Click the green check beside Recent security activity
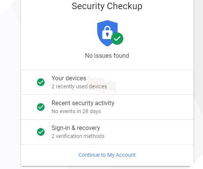 point(41,107)
